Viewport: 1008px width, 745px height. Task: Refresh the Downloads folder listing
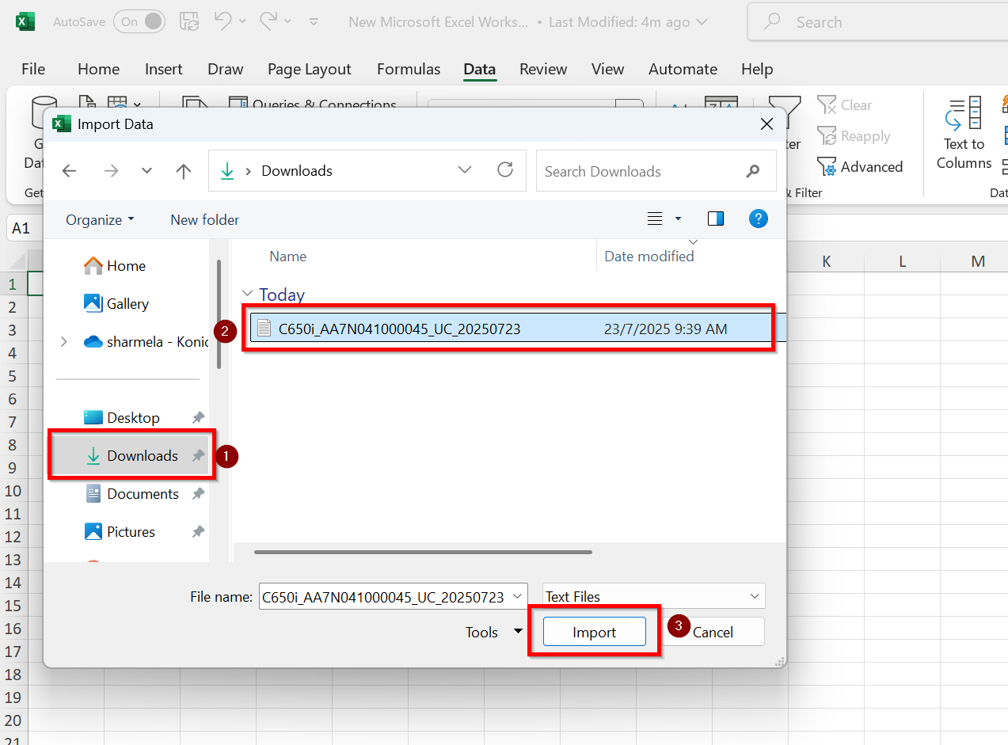[504, 170]
